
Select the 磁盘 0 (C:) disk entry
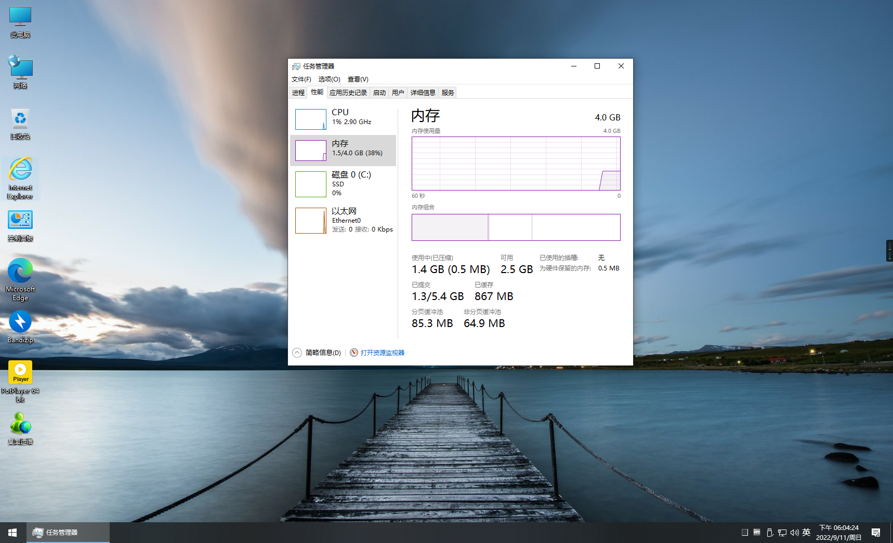pyautogui.click(x=343, y=184)
